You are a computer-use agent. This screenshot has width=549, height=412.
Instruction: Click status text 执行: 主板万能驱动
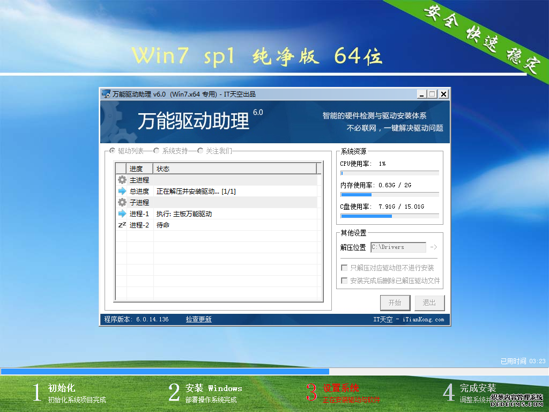coord(184,214)
